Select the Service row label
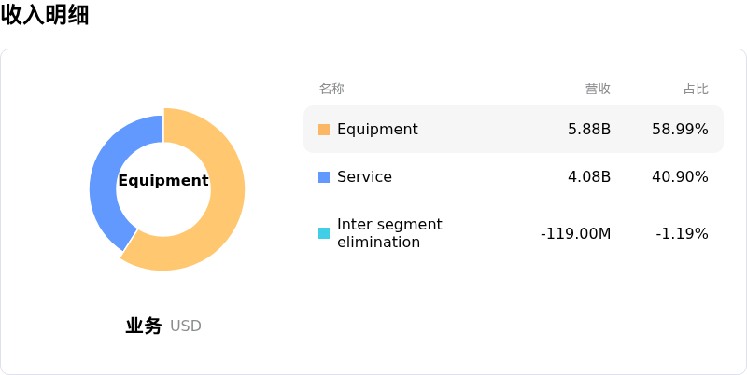The image size is (747, 375). pyautogui.click(x=364, y=177)
